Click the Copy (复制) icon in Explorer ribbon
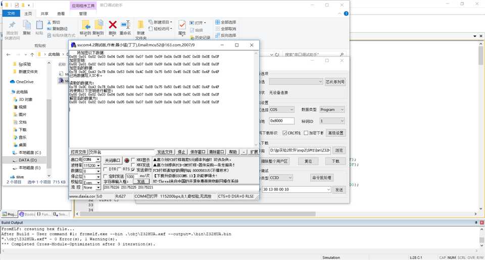The height and width of the screenshot is (260, 485). tap(27, 25)
